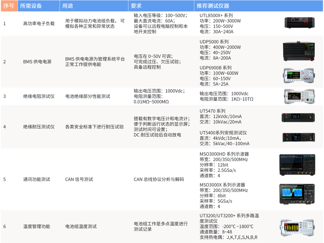Click the BMS 供电电源 equipment cell
Screen dimensions: 324x243
point(37,62)
